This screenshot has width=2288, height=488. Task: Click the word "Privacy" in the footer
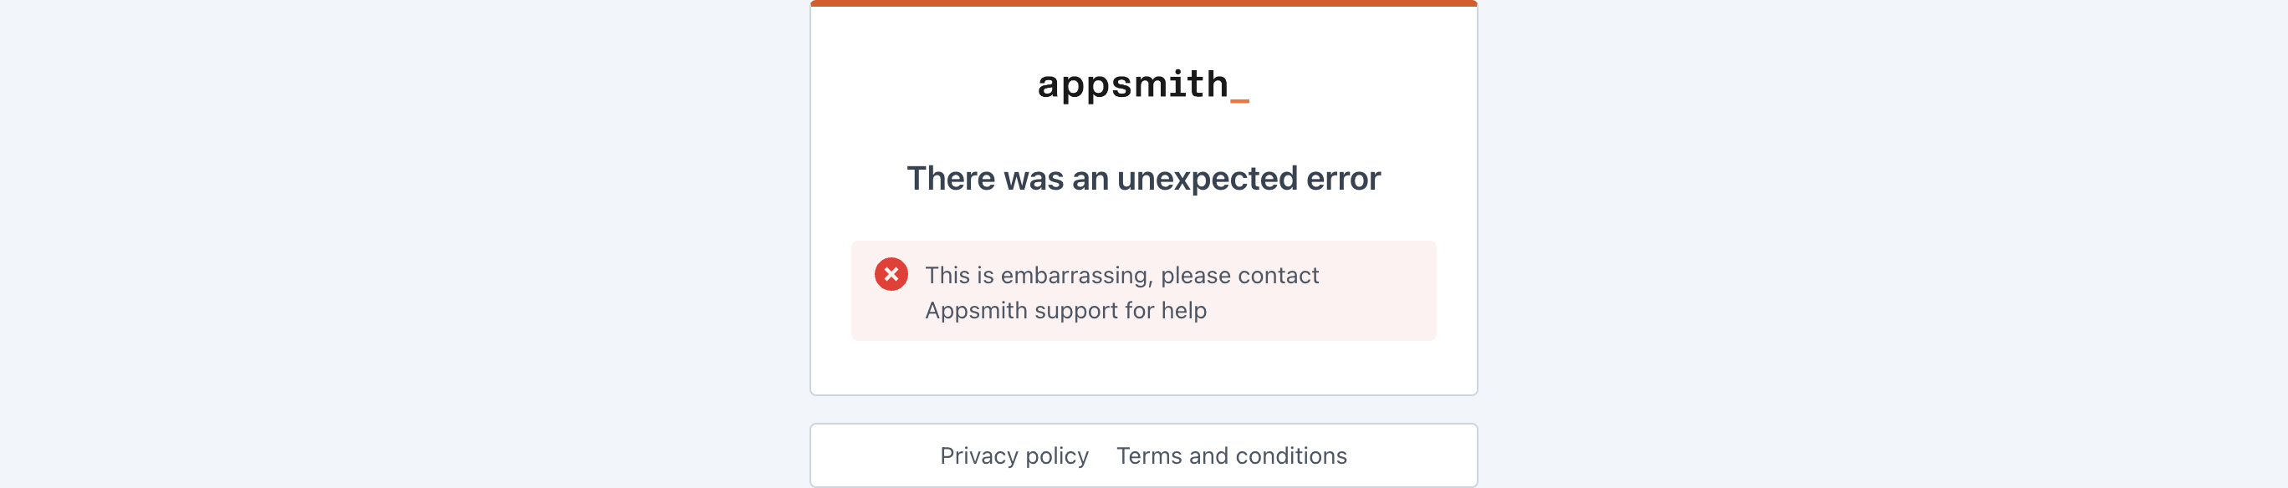click(x=978, y=456)
